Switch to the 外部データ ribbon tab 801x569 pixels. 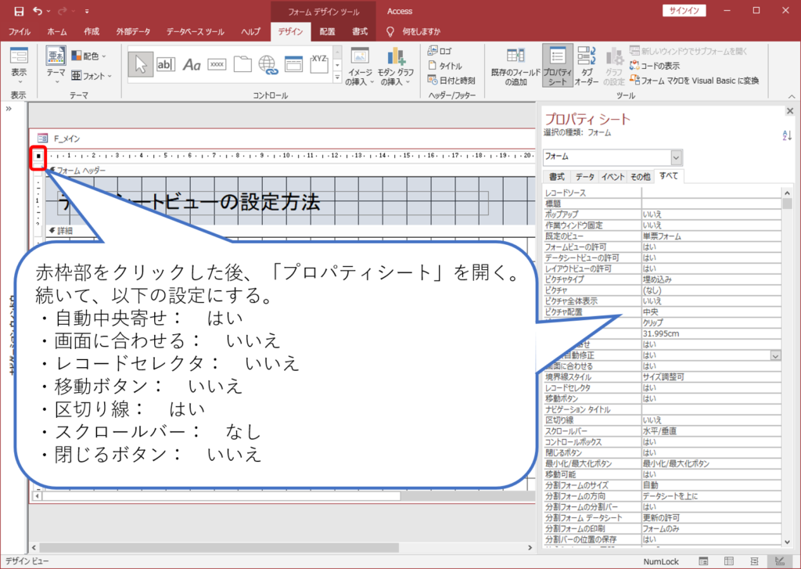pyautogui.click(x=133, y=31)
